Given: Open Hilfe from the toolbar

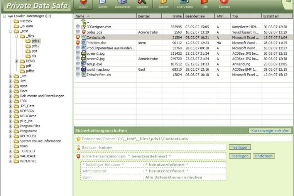Looking at the screenshot, I should pyautogui.click(x=204, y=5).
